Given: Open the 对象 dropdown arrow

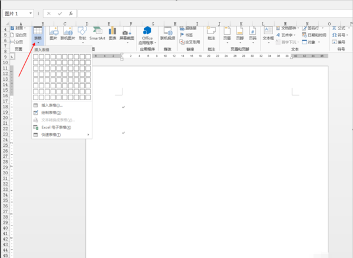Looking at the screenshot, I should coord(319,42).
